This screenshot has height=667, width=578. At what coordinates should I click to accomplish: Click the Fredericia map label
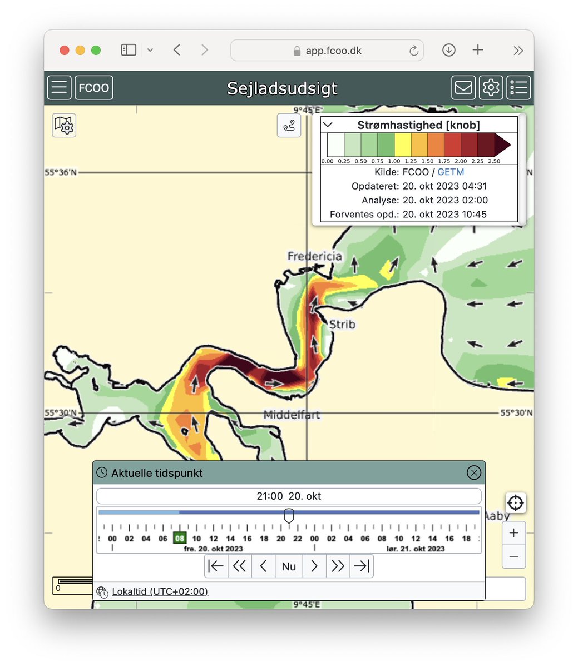[315, 256]
